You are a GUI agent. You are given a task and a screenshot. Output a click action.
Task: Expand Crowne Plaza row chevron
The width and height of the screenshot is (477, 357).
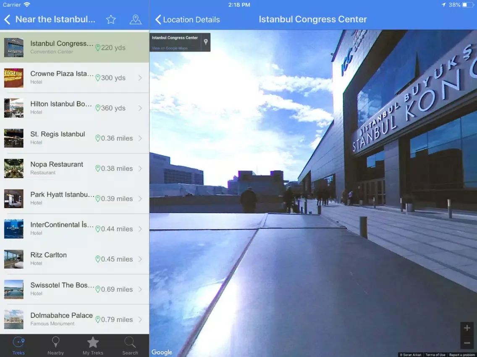click(x=140, y=78)
